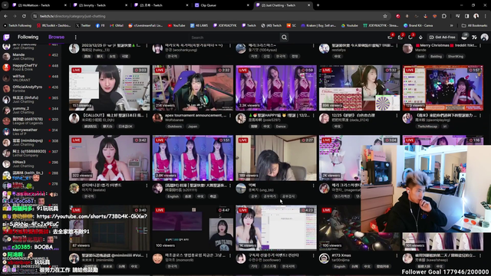Viewport: 491px width, 276px height.
Task: Bookmark this page with the star icon
Action: click(x=385, y=16)
